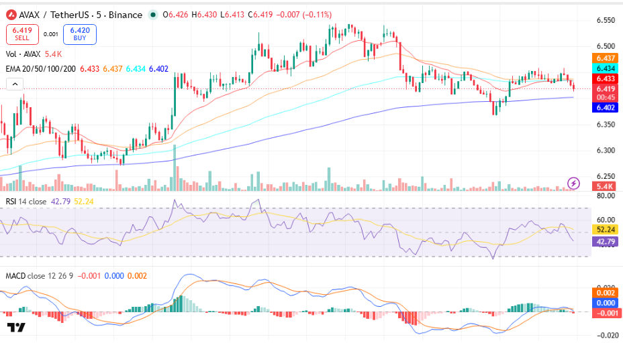Select the RSI 14 close indicator label
Image resolution: width=623 pixels, height=343 pixels.
click(26, 202)
